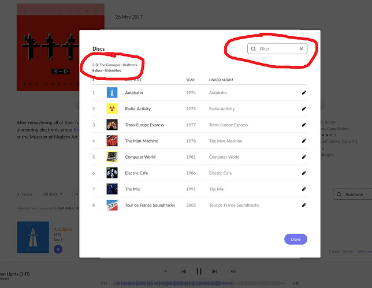Open linked album Tour de France Soundtracks
Image resolution: width=372 pixels, height=288 pixels.
click(x=234, y=205)
